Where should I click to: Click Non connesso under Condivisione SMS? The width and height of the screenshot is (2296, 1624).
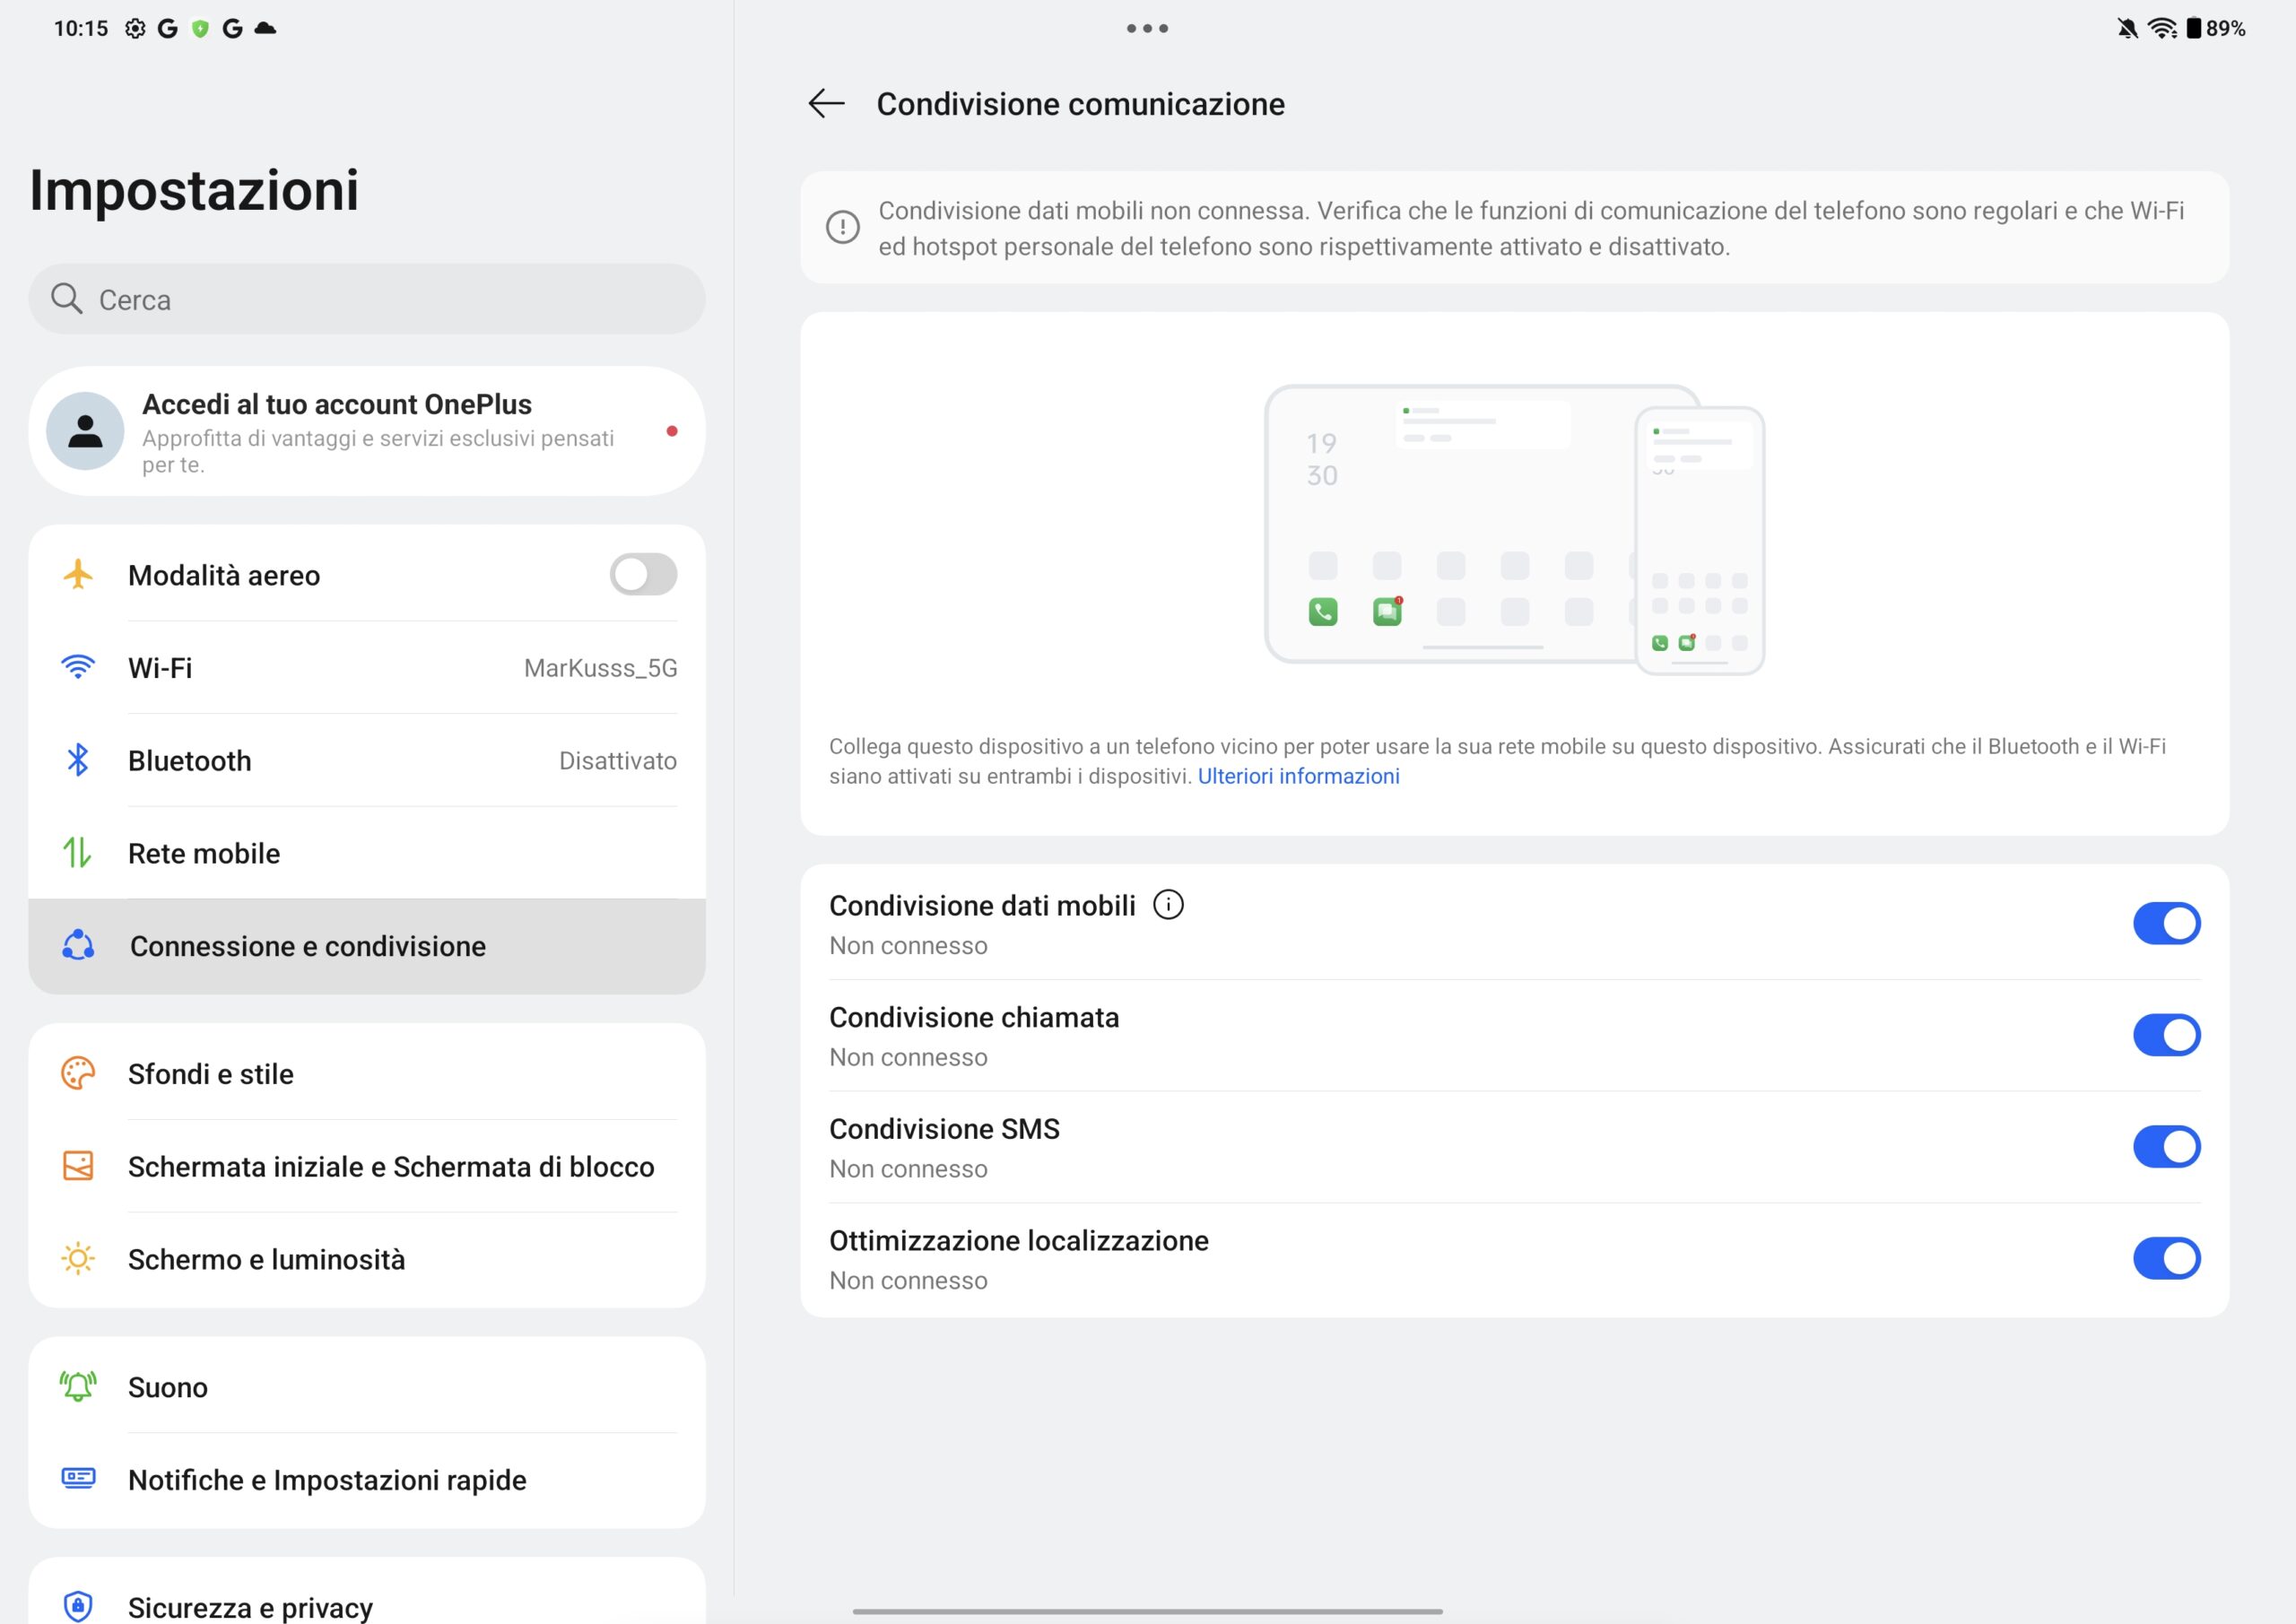[x=908, y=1168]
